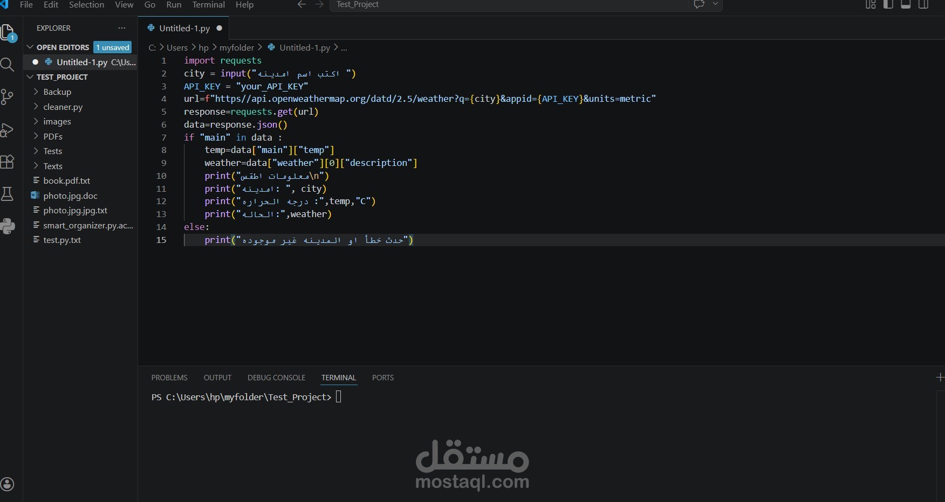The width and height of the screenshot is (945, 502).
Task: Switch to the OUTPUT panel tab
Action: (217, 378)
